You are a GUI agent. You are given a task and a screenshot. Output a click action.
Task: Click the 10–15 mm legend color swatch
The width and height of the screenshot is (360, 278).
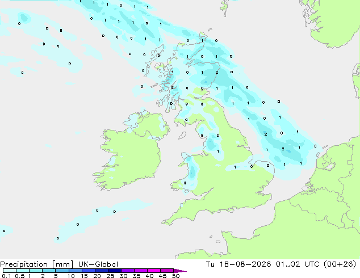[x=76, y=271]
